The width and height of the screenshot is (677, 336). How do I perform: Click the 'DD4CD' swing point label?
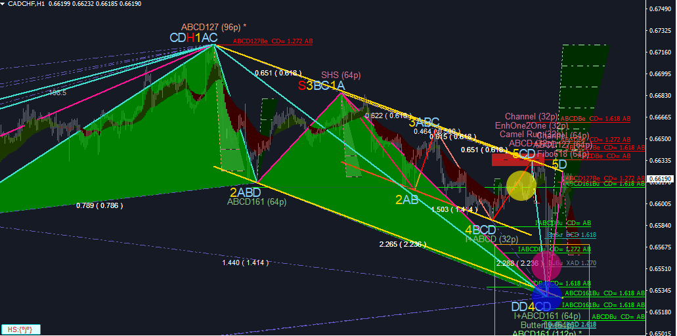point(531,306)
